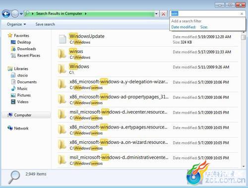Image resolution: width=248 pixels, height=188 pixels.
Task: Go back with the Back arrow button
Action: 6,14
